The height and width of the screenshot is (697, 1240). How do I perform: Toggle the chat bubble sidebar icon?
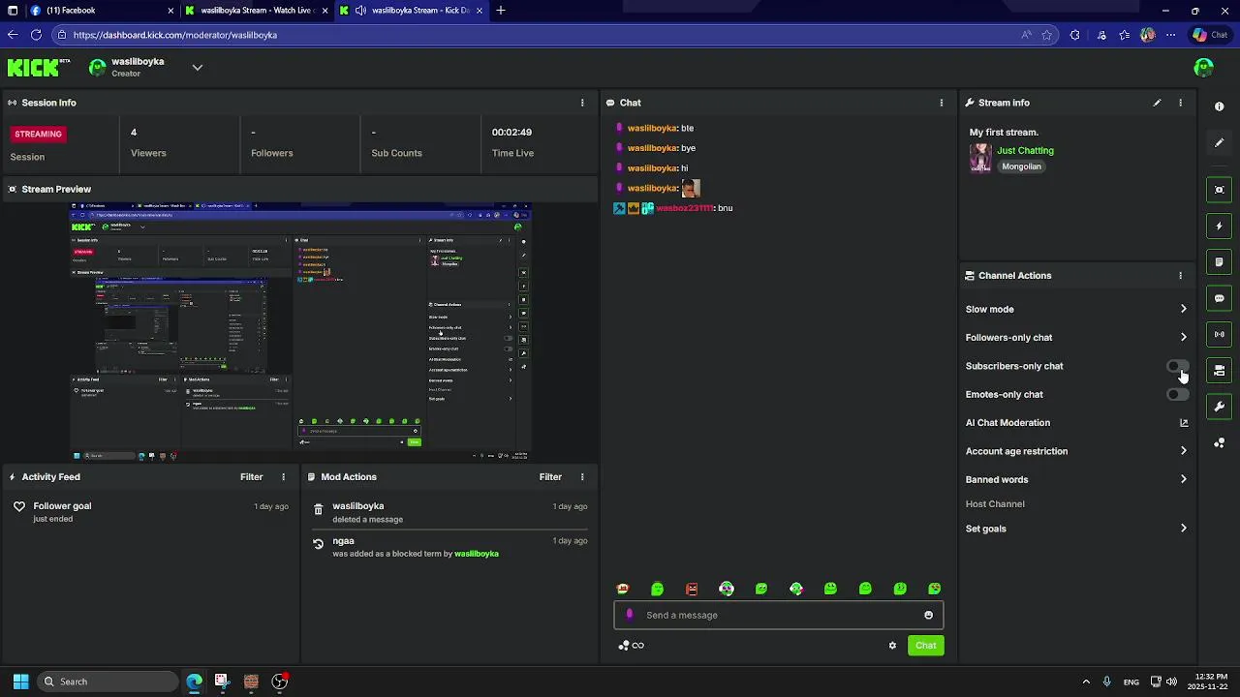pos(1220,298)
